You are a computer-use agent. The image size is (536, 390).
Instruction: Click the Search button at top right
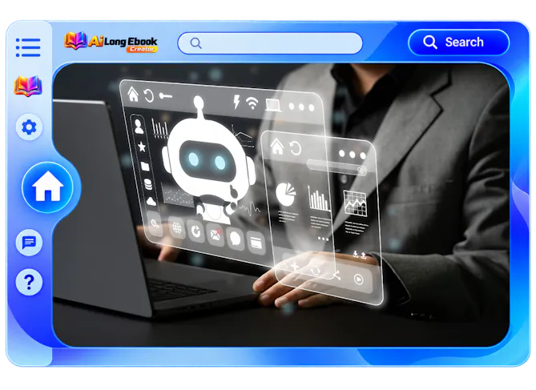[x=459, y=42]
